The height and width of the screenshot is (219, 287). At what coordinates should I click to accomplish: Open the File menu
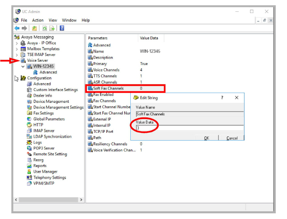point(24,20)
